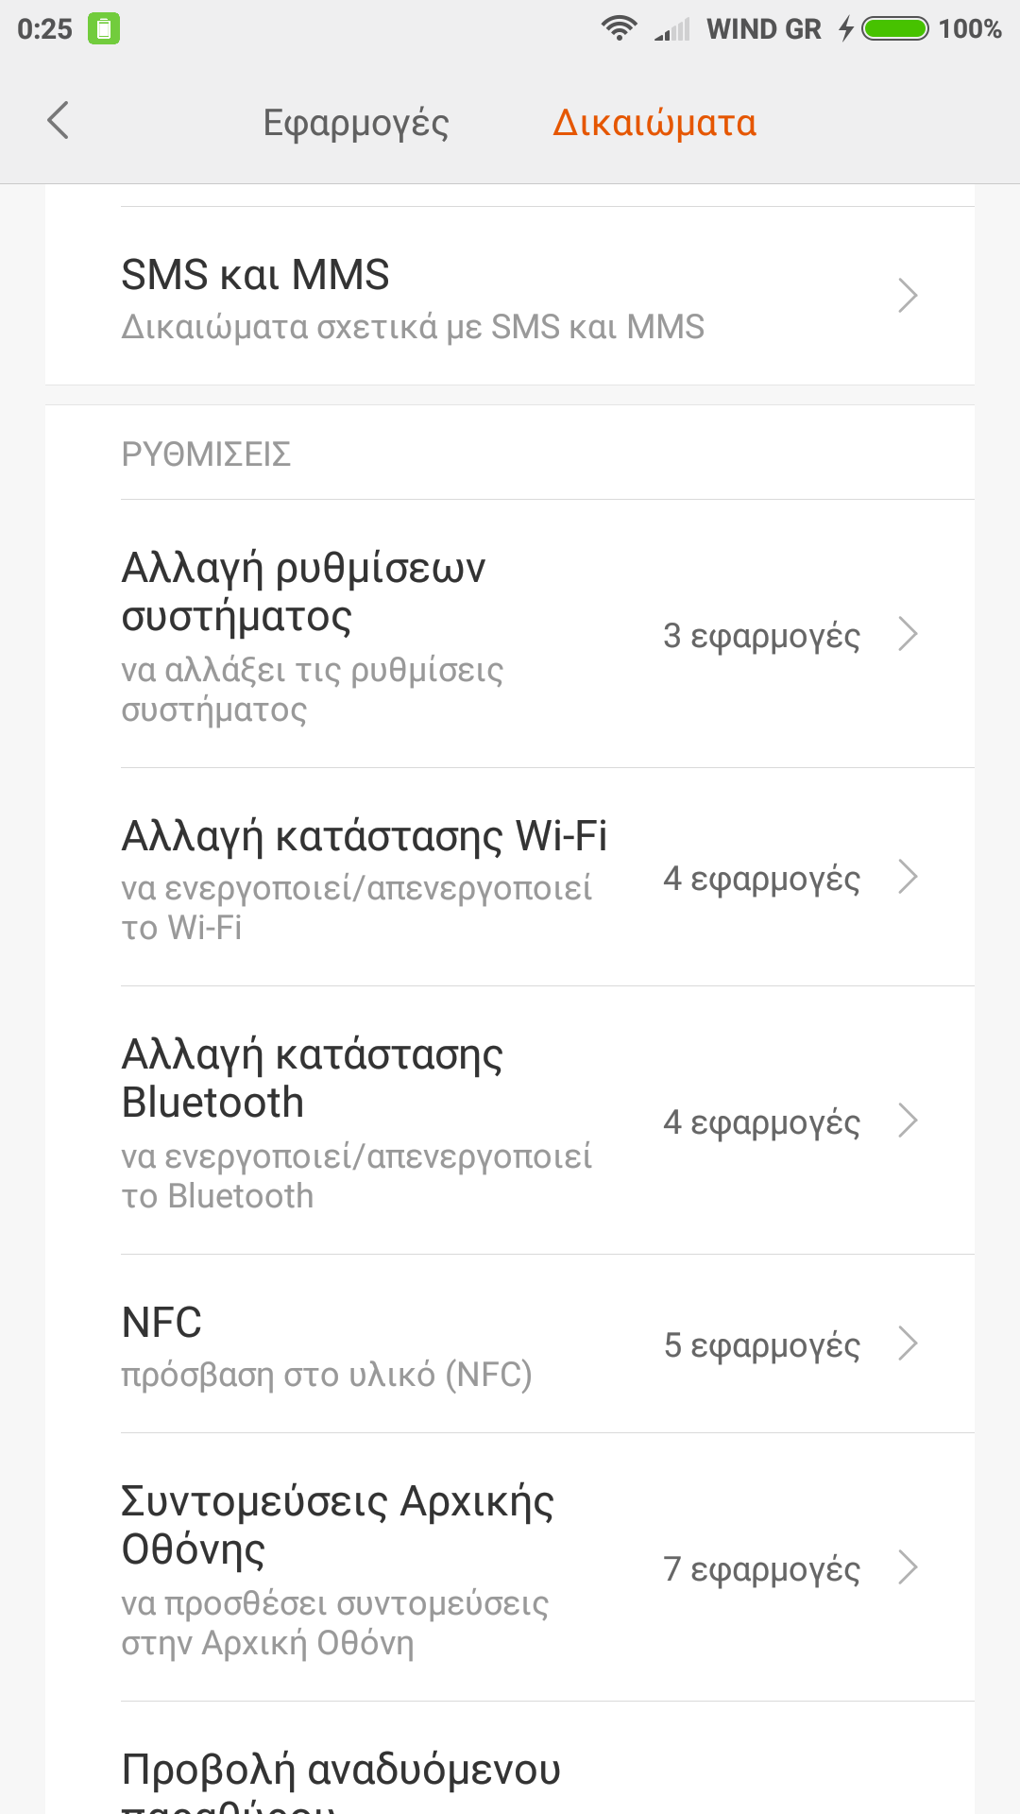Tap the back arrow icon
The image size is (1020, 1814).
coord(59,121)
